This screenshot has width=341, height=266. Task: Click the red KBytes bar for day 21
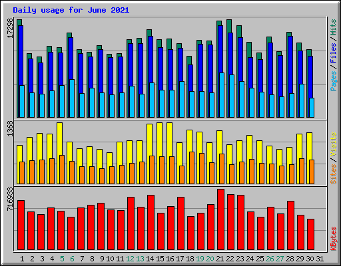tap(220, 219)
